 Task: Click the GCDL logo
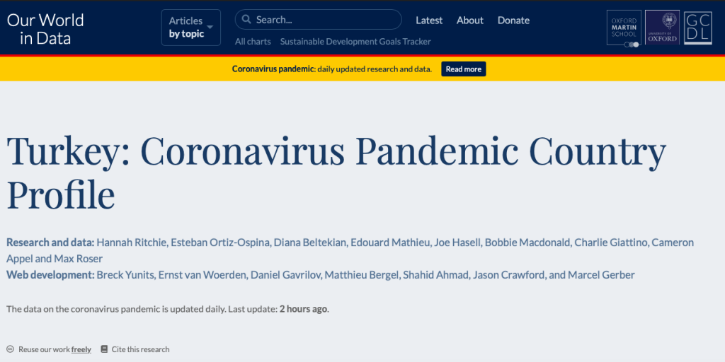(x=697, y=28)
